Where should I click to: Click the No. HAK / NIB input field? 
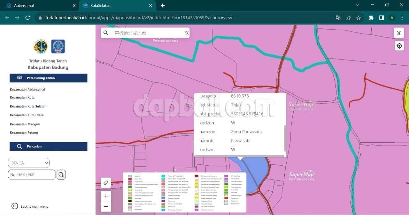[x=32, y=175]
